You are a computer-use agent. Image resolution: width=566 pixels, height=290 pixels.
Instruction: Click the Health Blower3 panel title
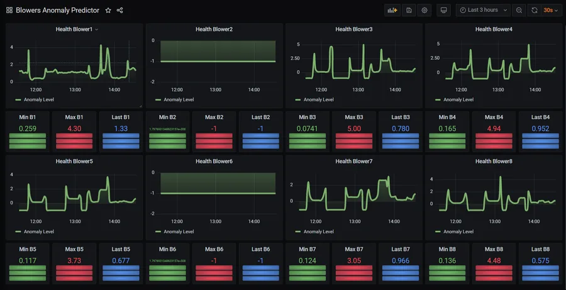pos(353,30)
